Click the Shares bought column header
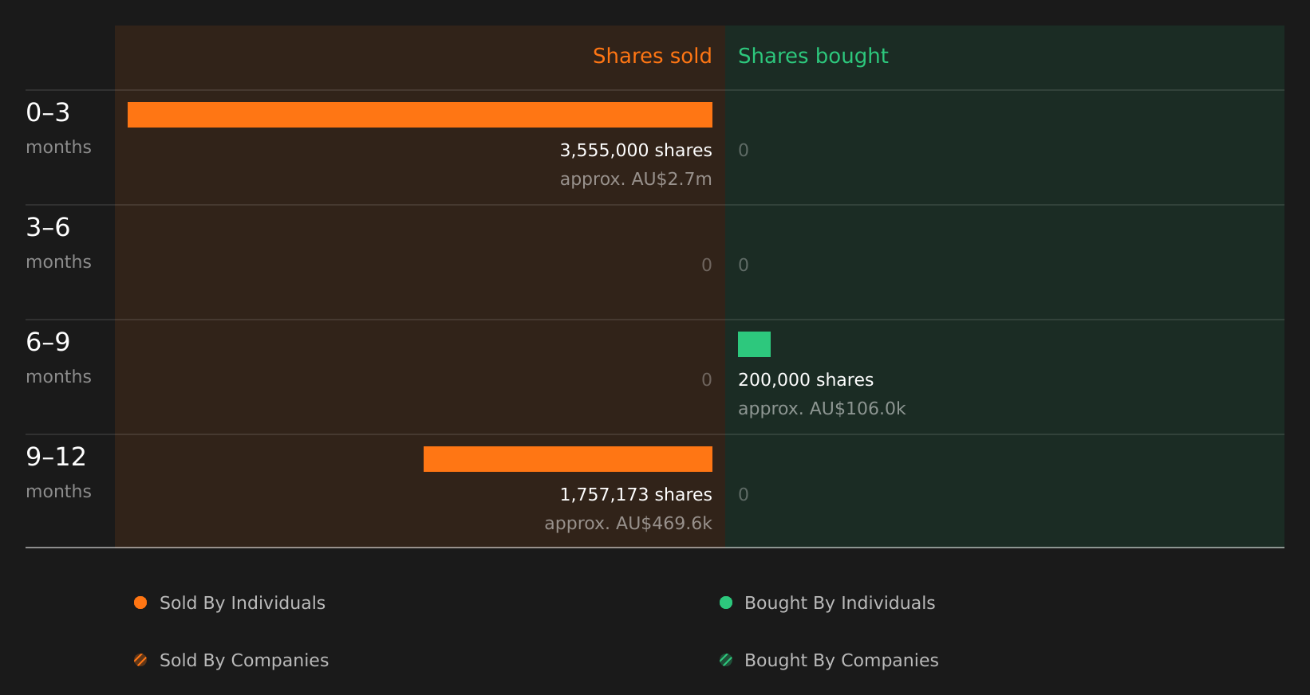The height and width of the screenshot is (695, 1310). coord(813,56)
